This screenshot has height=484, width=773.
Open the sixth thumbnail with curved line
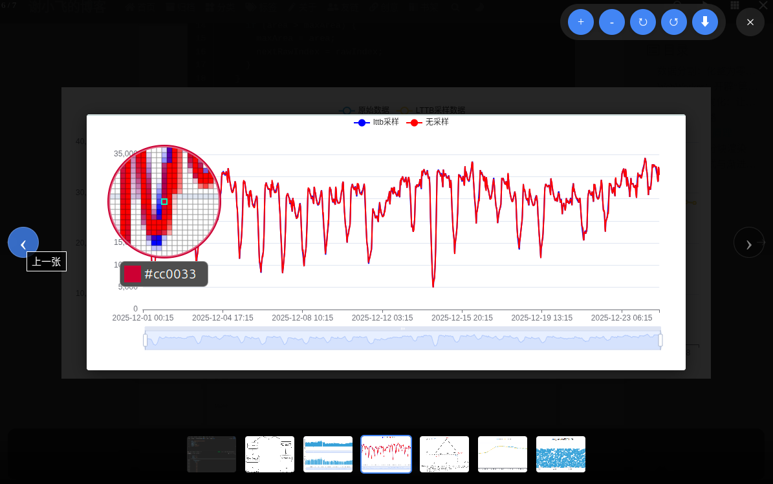point(503,454)
